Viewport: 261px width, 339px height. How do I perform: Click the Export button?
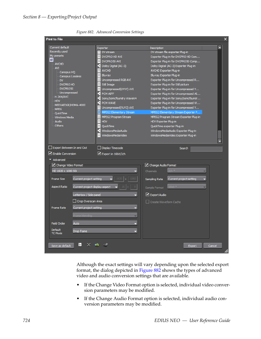click(x=192, y=246)
